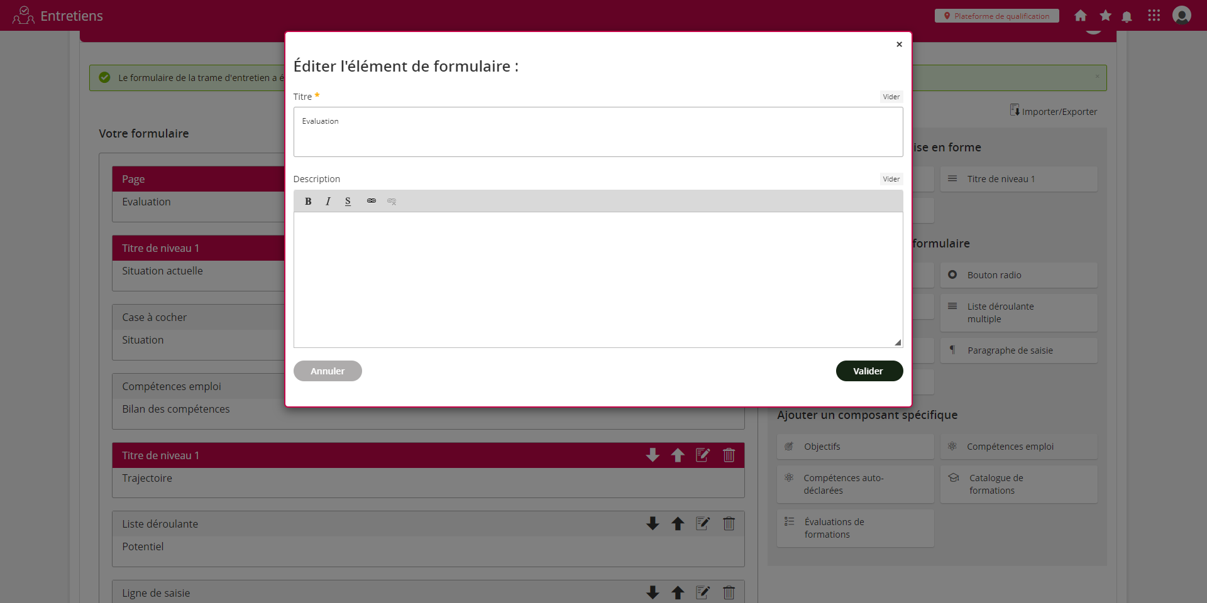Edit the Potentiel dropdown list element
Viewport: 1207px width, 603px height.
(703, 524)
